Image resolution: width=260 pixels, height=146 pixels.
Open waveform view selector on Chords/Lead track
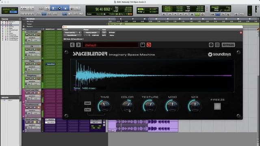[32, 38]
